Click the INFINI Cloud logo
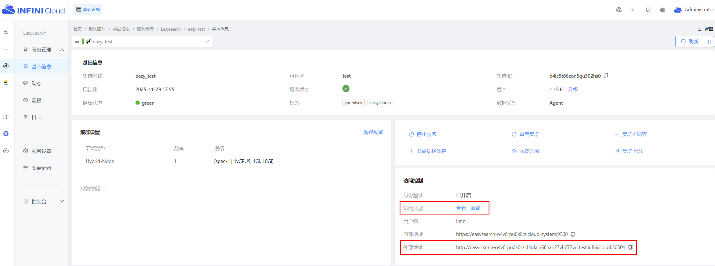The height and width of the screenshot is (266, 715). [x=33, y=10]
